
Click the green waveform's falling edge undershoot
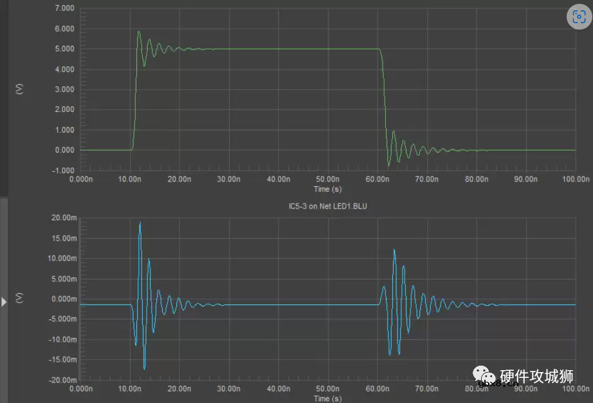(388, 164)
